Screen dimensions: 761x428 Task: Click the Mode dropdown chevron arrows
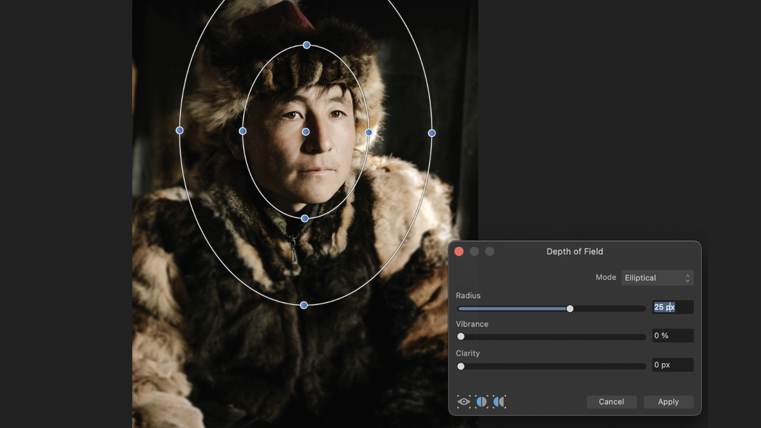688,277
